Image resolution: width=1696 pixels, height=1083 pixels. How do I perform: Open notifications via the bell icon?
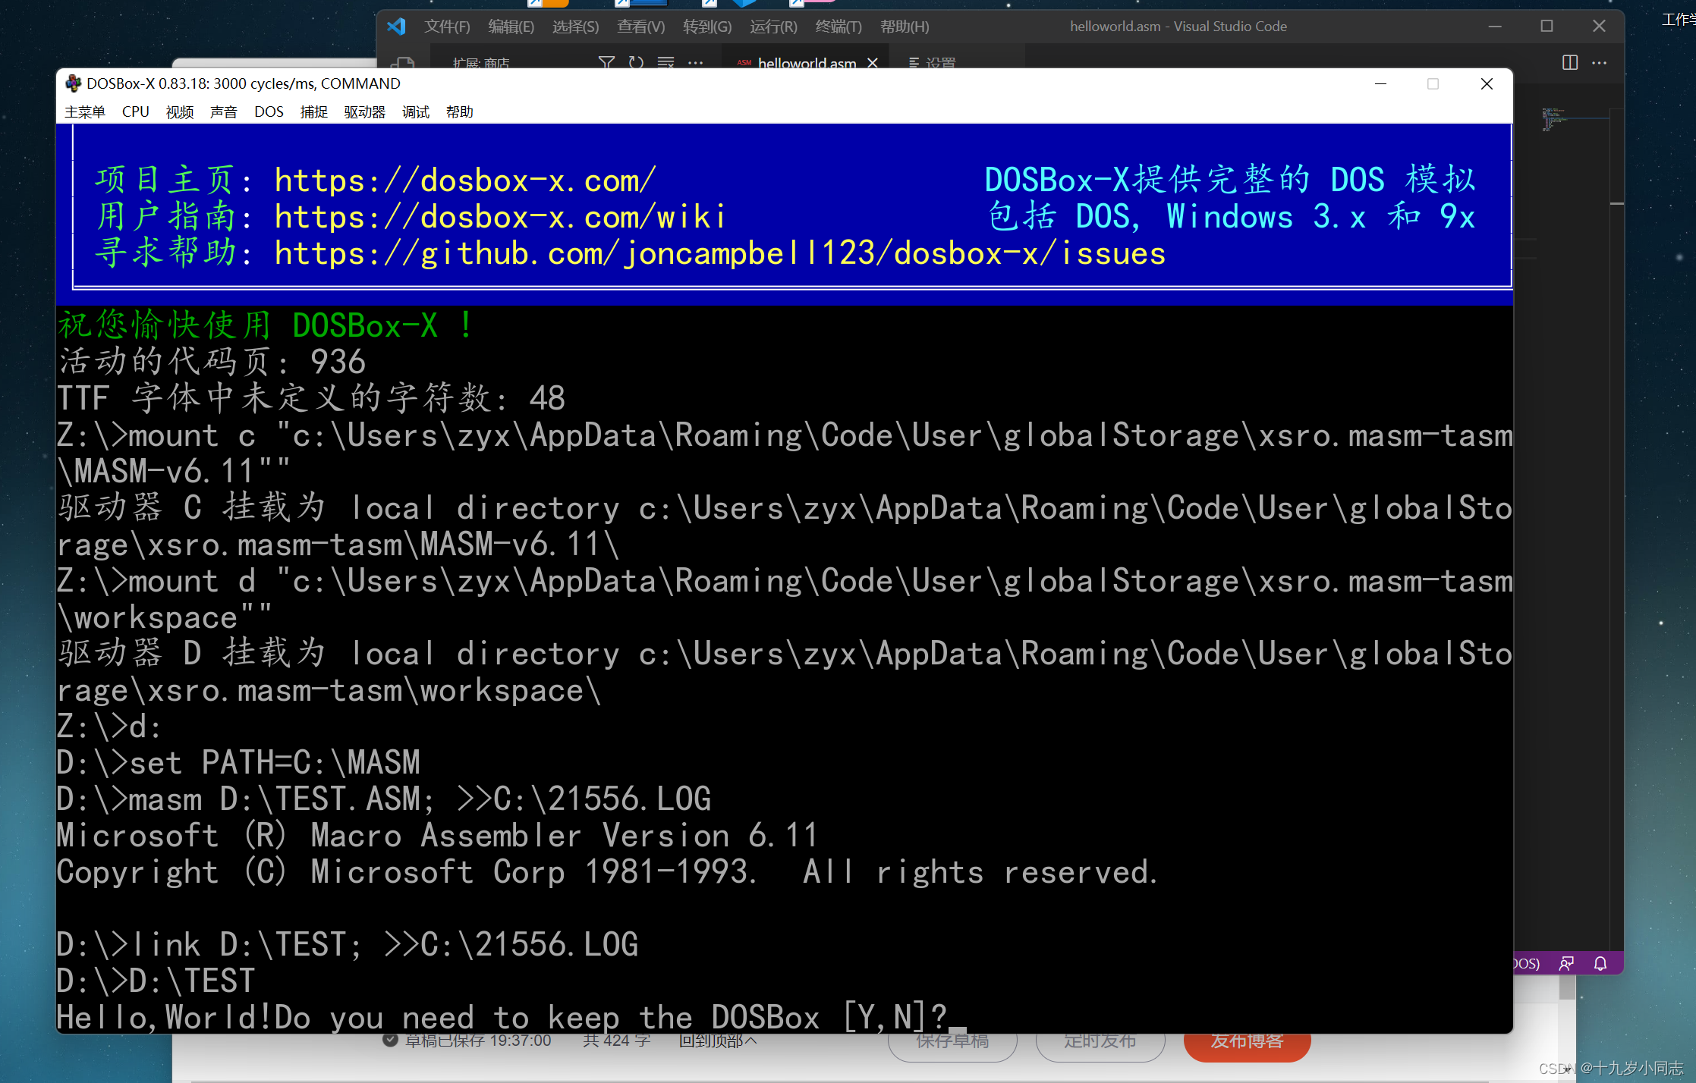coord(1600,963)
